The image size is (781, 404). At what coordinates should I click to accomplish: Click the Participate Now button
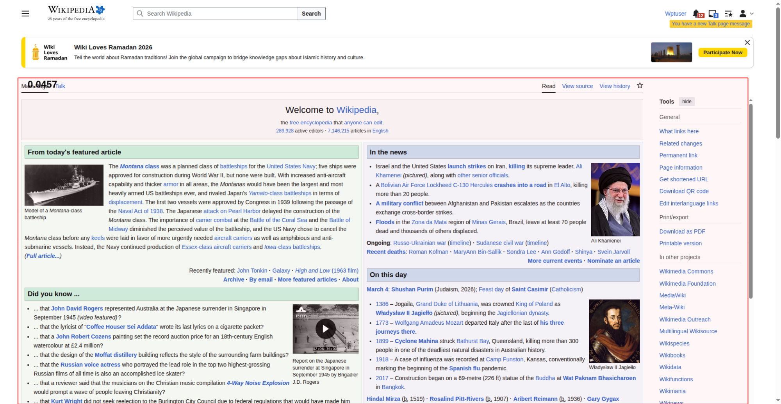[722, 52]
